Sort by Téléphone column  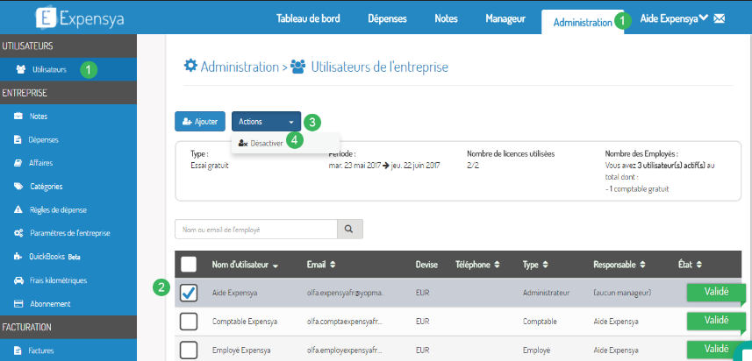[478, 265]
